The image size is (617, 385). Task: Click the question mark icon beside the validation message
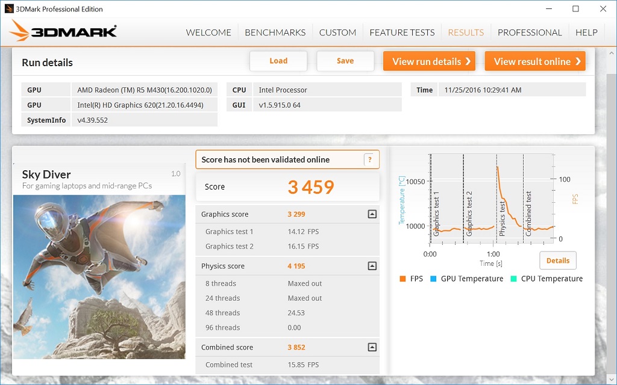pos(369,159)
